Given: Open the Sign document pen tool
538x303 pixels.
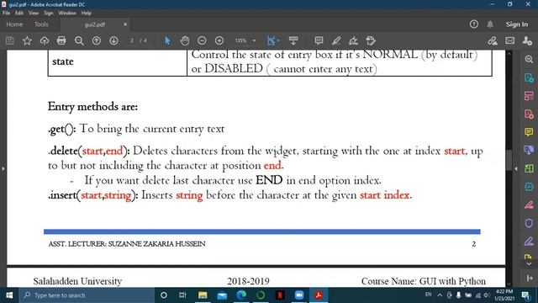Looking at the screenshot, I should (353, 40).
